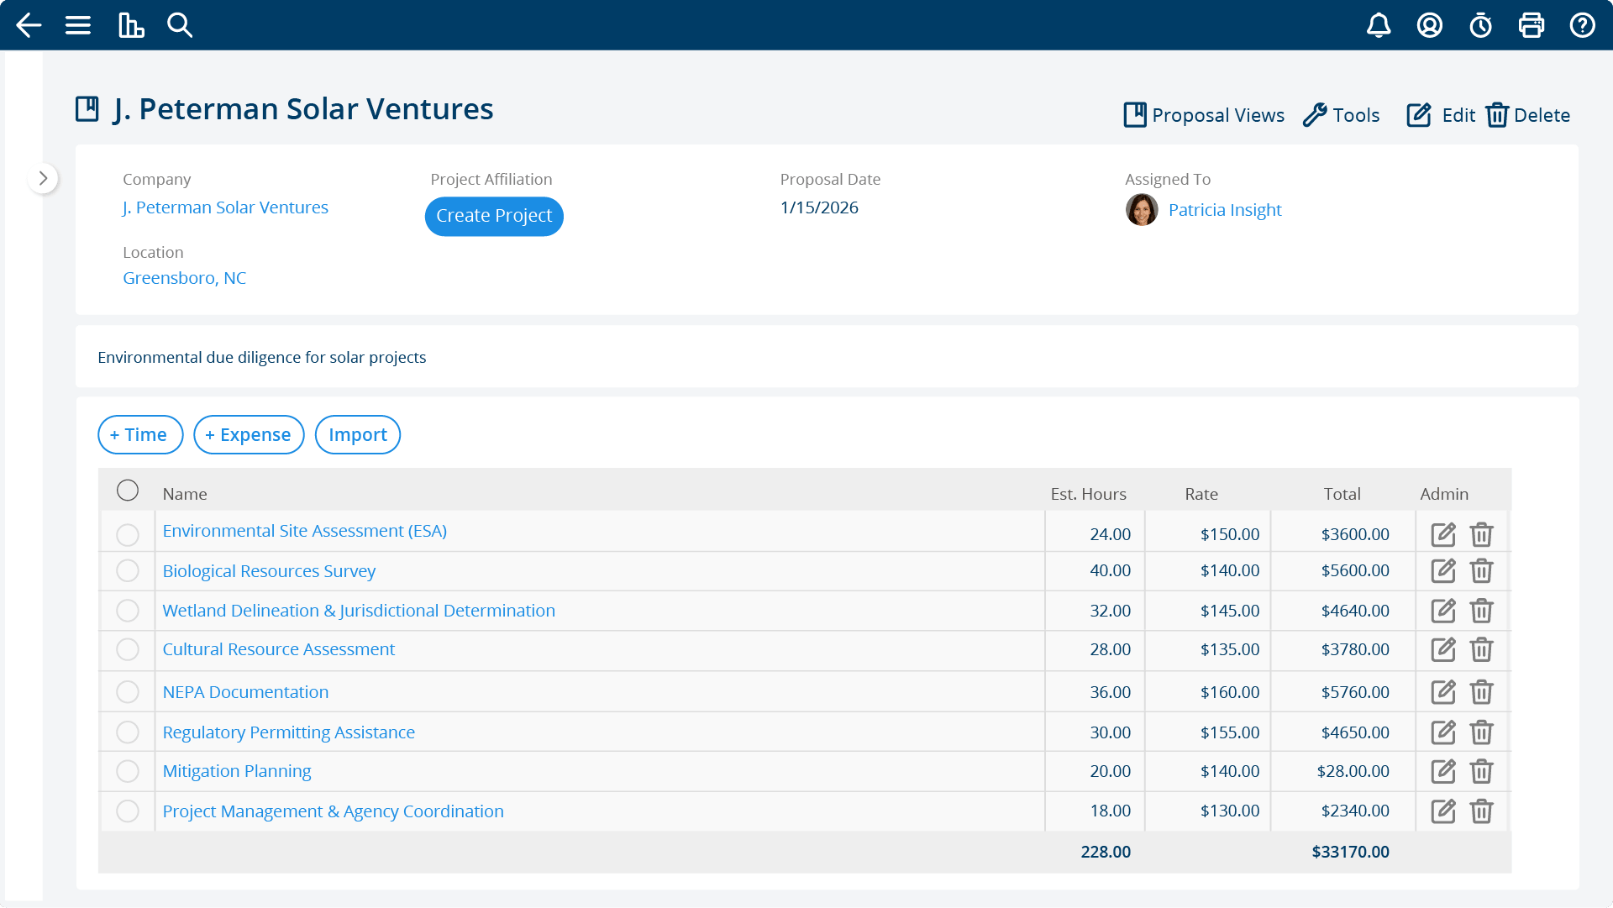Open Wetland Delineation & Jurisdictional Determination item
The width and height of the screenshot is (1613, 908).
[359, 611]
